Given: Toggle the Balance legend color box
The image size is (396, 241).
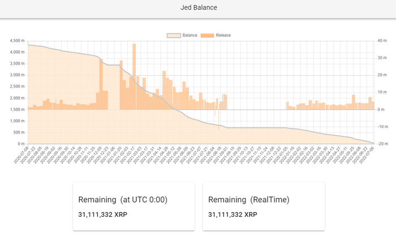Looking at the screenshot, I should pyautogui.click(x=173, y=35).
